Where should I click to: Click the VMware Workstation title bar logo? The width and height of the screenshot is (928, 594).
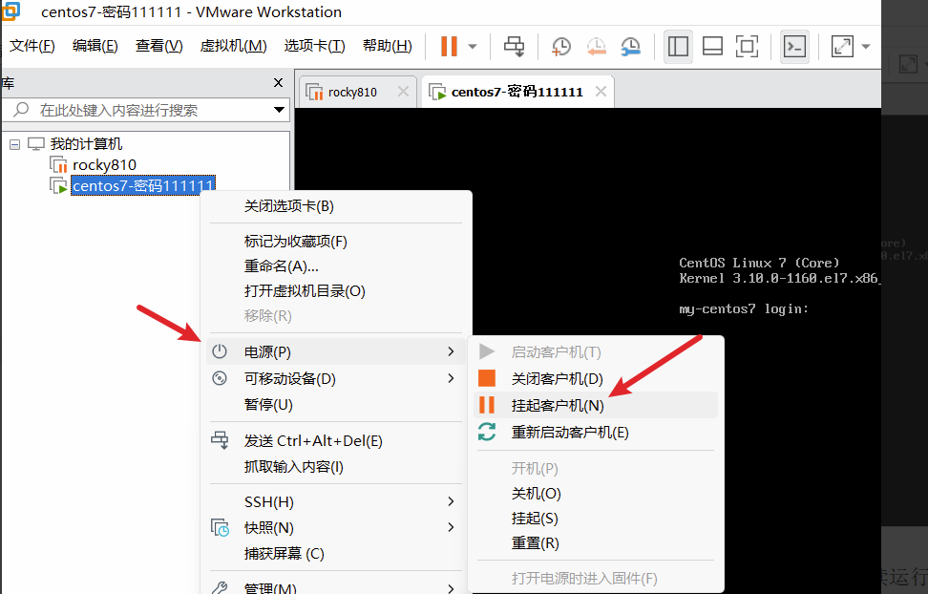[x=11, y=11]
